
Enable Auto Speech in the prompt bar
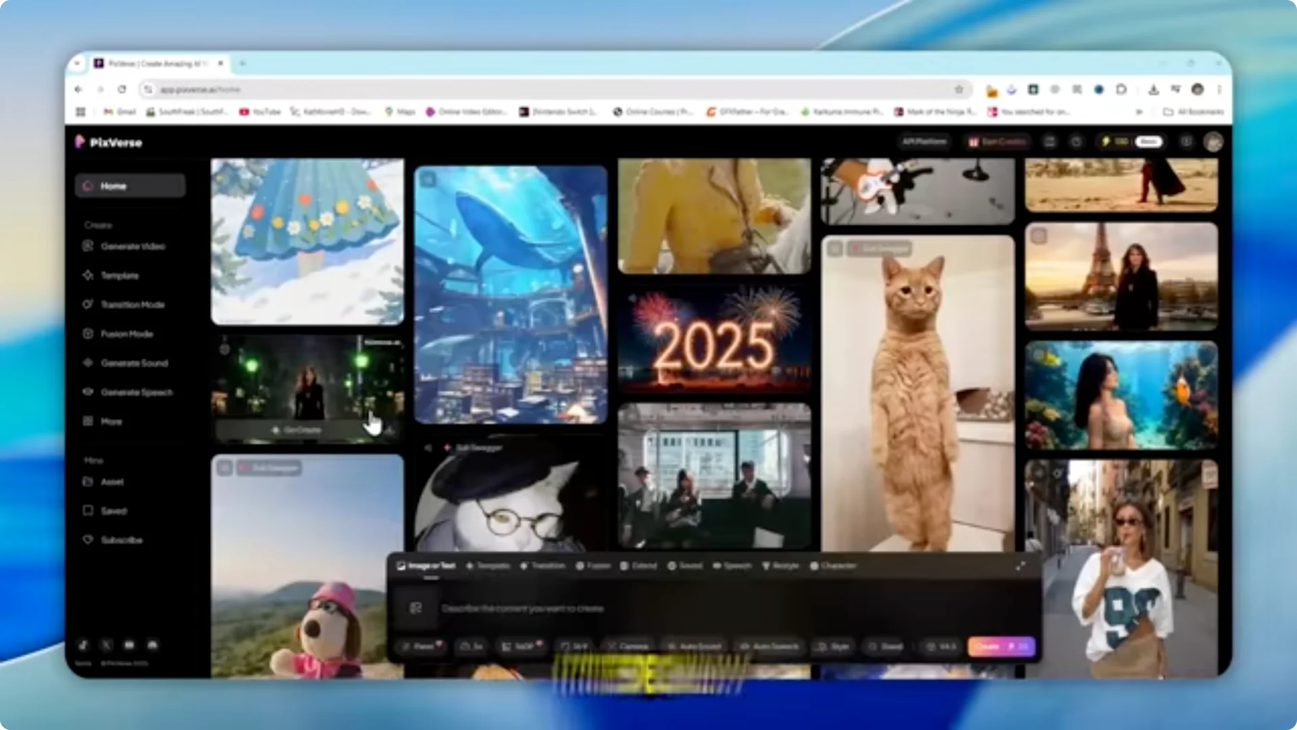click(770, 646)
